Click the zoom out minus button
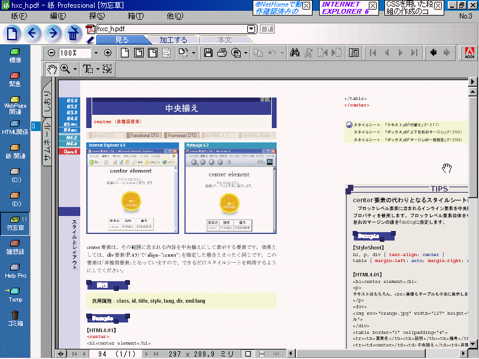The height and width of the screenshot is (359, 479). [51, 53]
